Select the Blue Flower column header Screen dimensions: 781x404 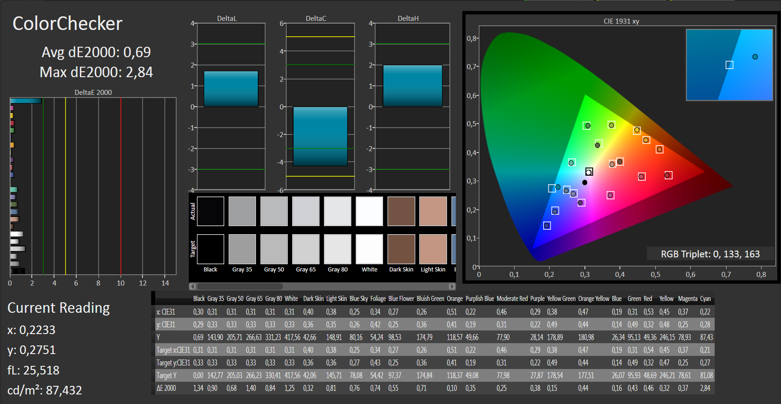tap(401, 299)
